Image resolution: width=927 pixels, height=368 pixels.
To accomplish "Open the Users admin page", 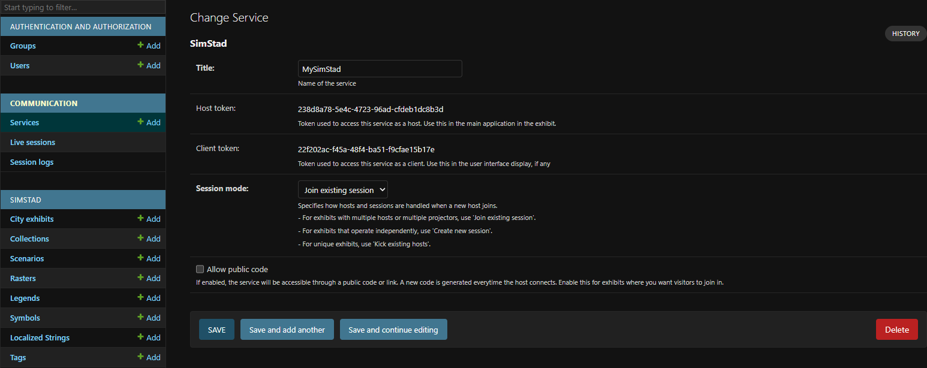I will pos(20,65).
